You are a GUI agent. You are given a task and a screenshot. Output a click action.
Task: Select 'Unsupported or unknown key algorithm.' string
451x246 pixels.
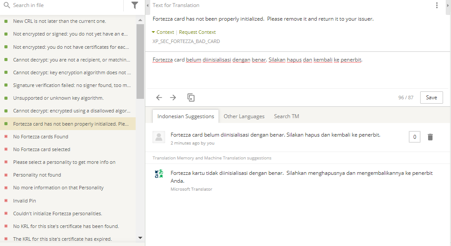68,98
